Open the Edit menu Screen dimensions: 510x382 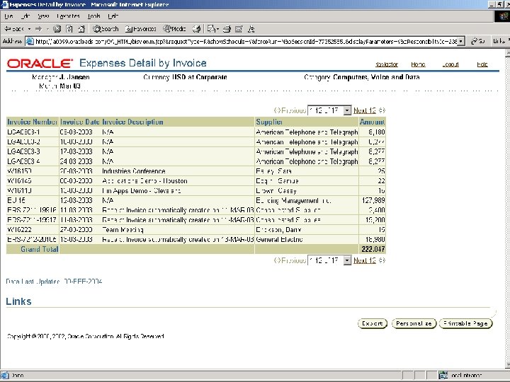[25, 16]
